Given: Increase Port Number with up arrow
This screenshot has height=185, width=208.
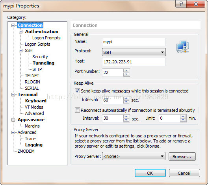Looking at the screenshot, I should (126, 71).
